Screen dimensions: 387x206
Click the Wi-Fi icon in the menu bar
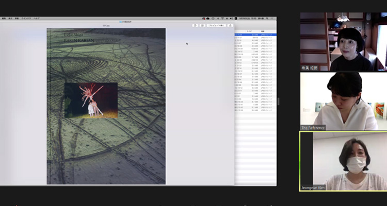(x=222, y=19)
